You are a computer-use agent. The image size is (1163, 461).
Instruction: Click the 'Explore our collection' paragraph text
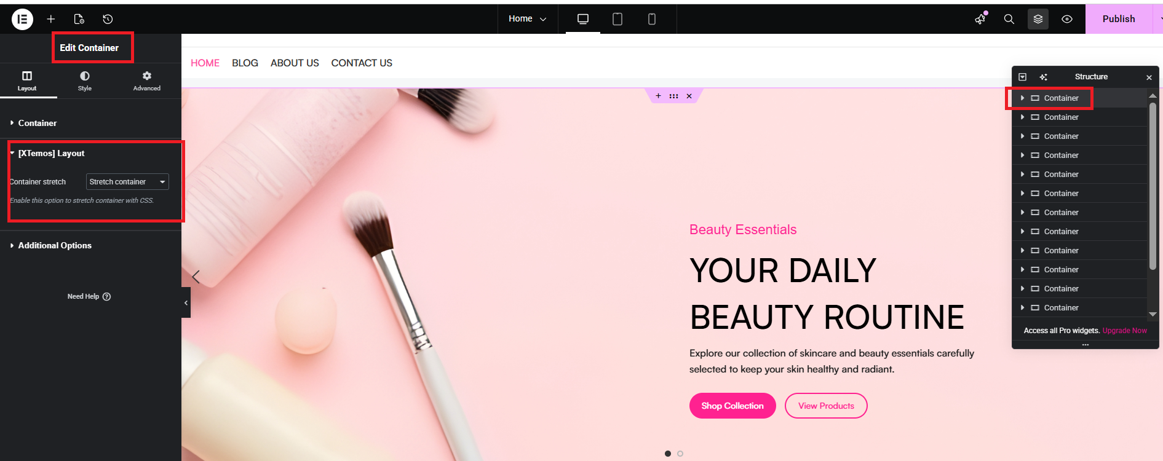[832, 361]
